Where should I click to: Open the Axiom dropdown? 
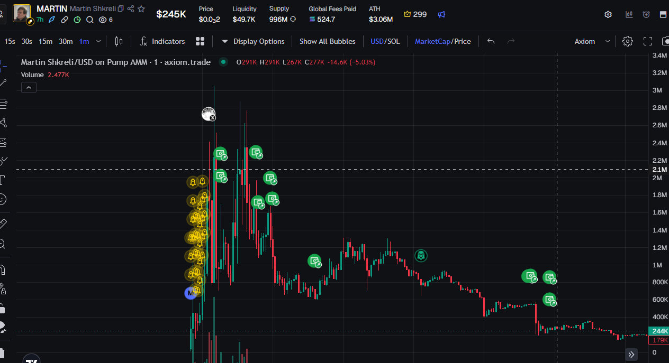(592, 41)
